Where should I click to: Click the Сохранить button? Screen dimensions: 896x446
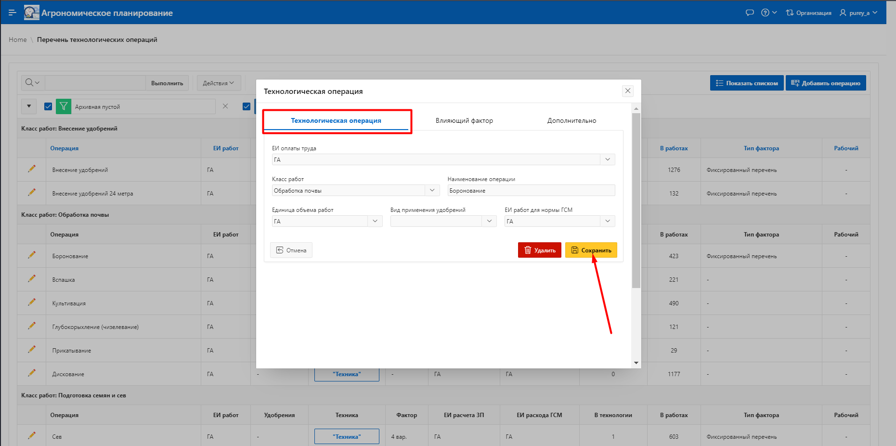pyautogui.click(x=591, y=250)
